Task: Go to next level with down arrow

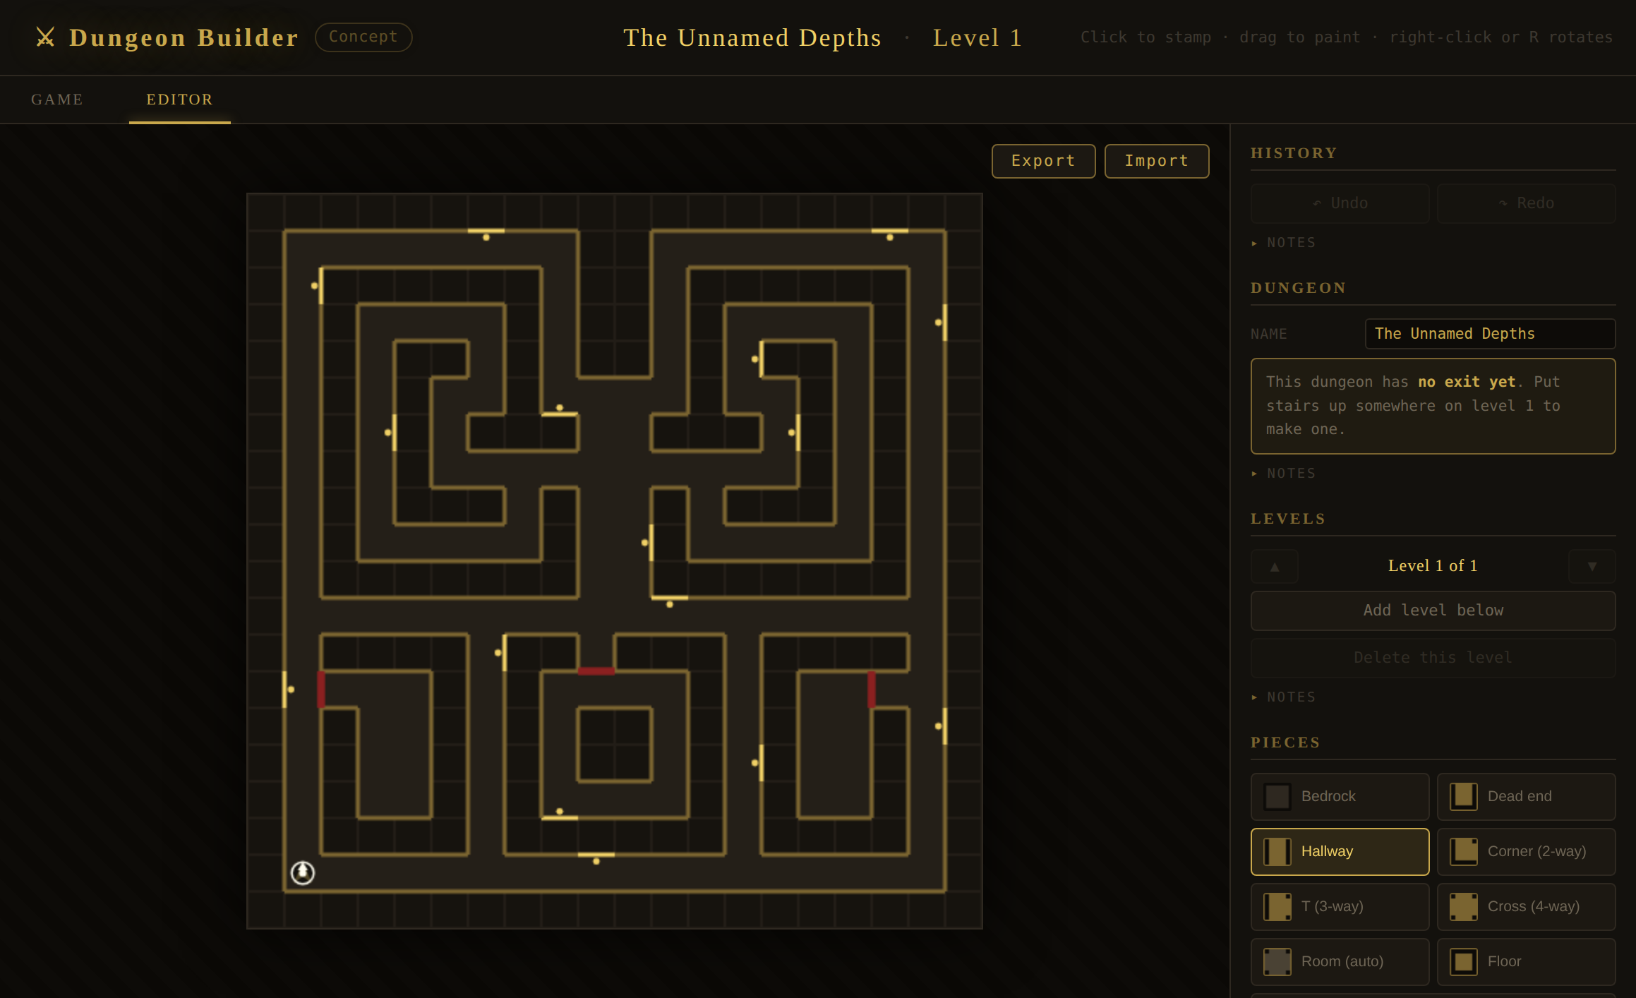Action: pos(1592,566)
